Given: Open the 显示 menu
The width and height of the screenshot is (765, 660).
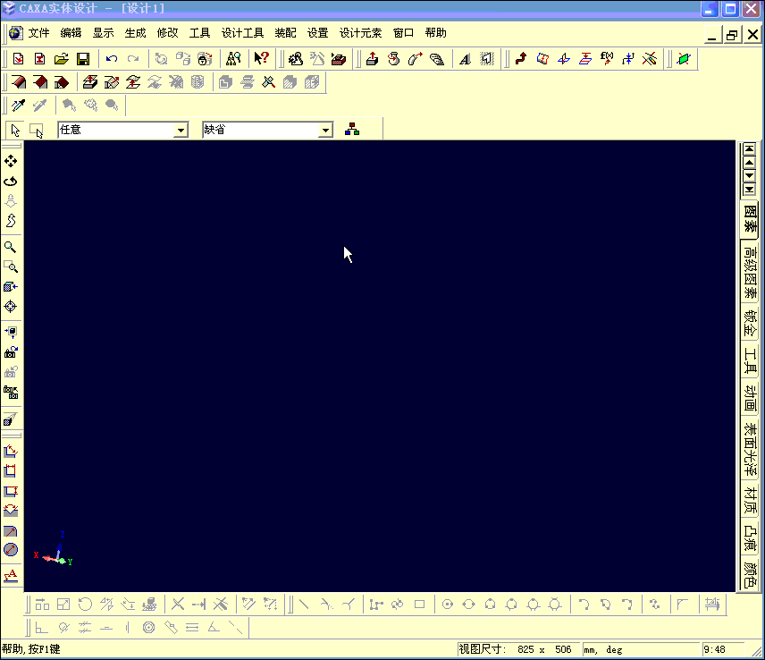Looking at the screenshot, I should [103, 33].
